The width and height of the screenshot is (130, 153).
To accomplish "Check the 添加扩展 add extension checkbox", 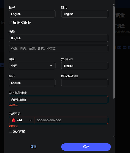I will coord(10,131).
